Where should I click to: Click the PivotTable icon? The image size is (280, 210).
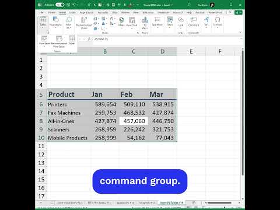tap(44, 40)
